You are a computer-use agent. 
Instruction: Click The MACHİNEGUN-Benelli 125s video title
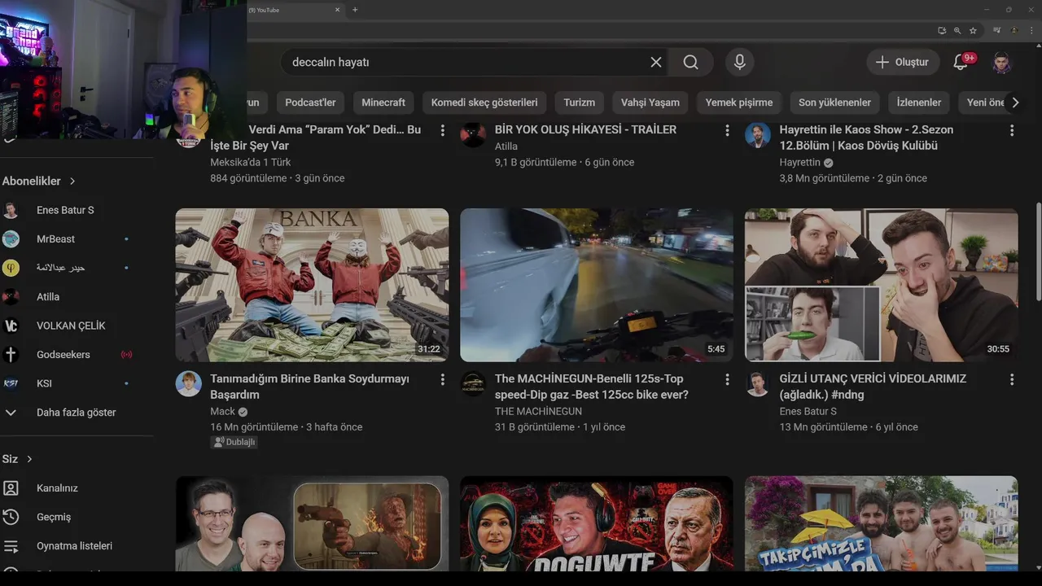592,387
